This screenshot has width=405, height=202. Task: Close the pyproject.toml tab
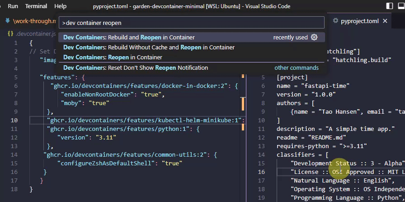(x=385, y=21)
